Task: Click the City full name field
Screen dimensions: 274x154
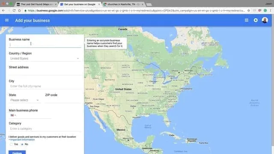Action: click(45, 86)
